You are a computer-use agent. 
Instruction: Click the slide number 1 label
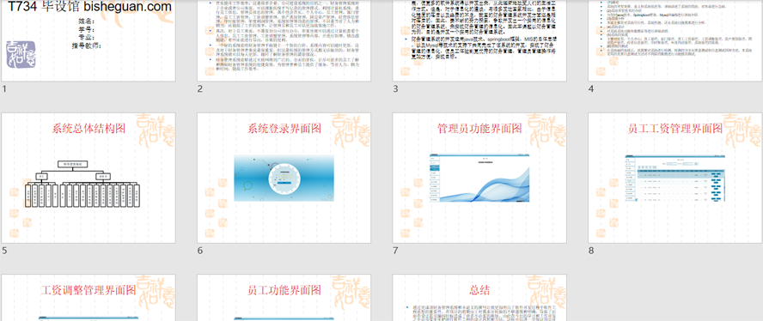[4, 89]
